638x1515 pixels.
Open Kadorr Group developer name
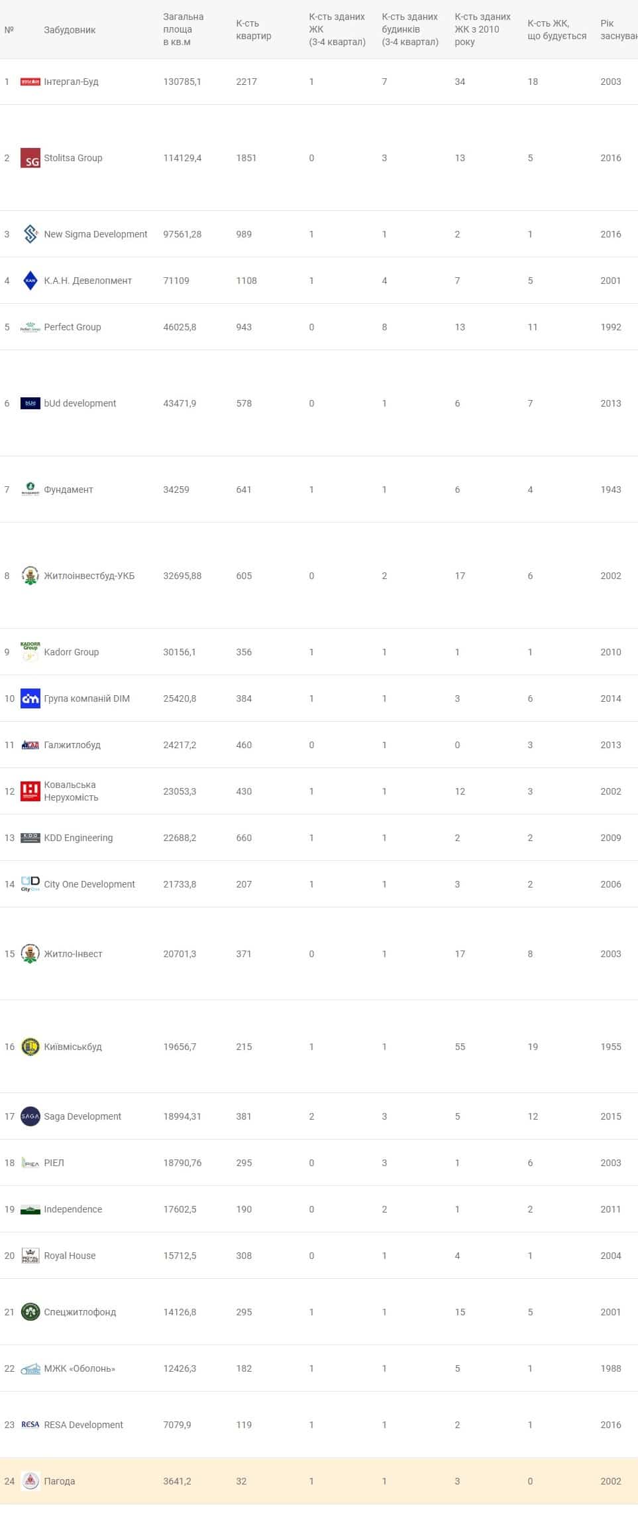click(x=71, y=652)
